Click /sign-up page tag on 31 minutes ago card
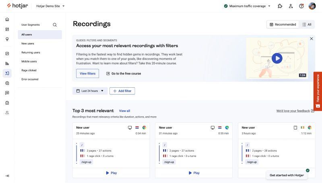This screenshot has width=322, height=183. coord(169,162)
